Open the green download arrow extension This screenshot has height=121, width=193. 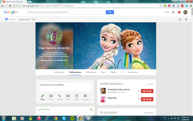point(165,6)
